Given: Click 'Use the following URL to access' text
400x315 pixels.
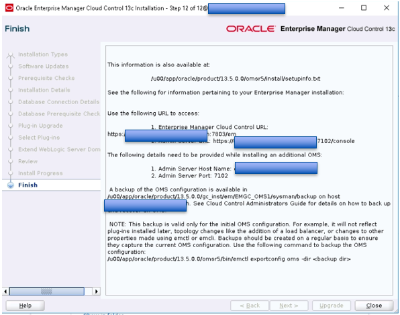Looking at the screenshot, I should (153, 113).
